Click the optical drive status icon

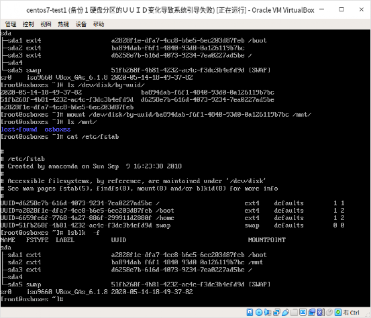pyautogui.click(x=259, y=313)
